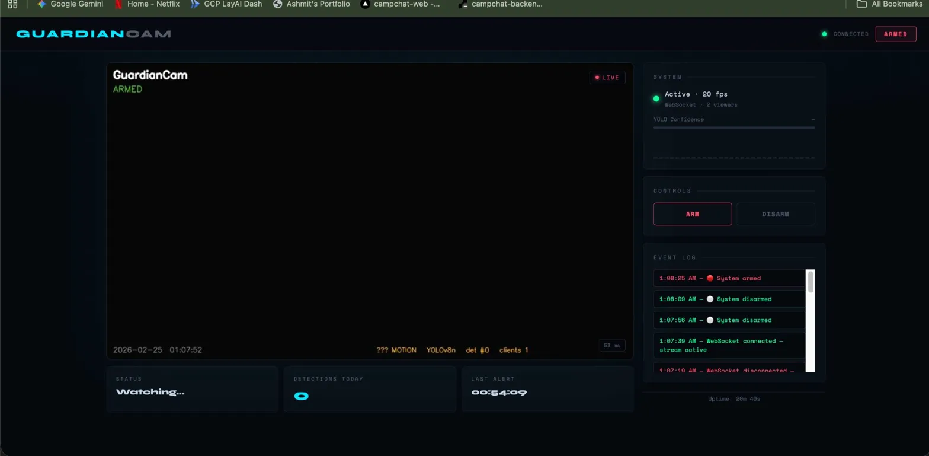Click the green Active status dot
Screen dimensions: 929x456
pyautogui.click(x=656, y=98)
